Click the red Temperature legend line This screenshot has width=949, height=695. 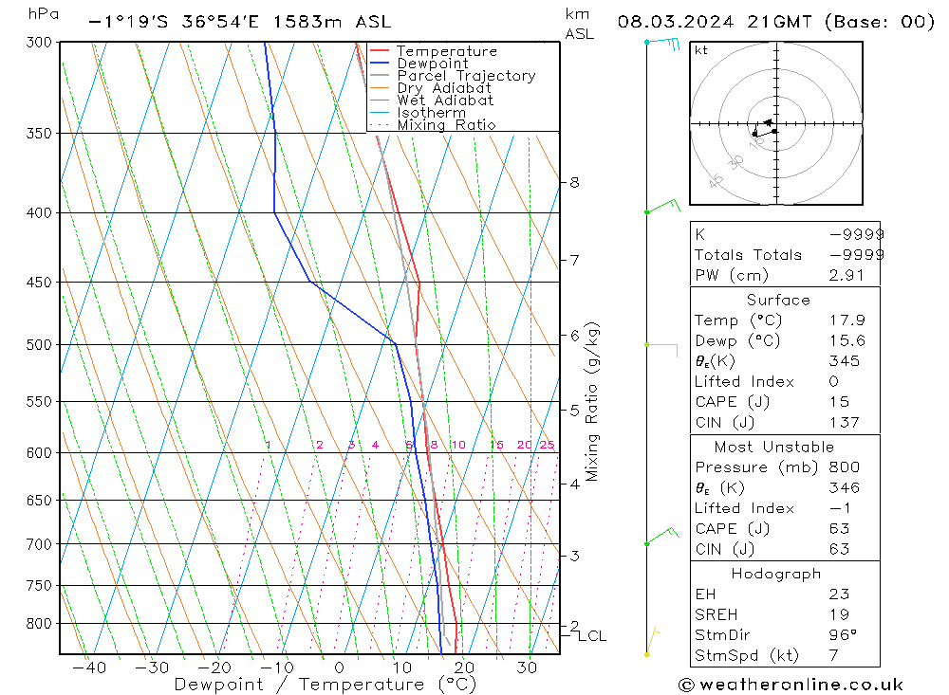tap(380, 51)
